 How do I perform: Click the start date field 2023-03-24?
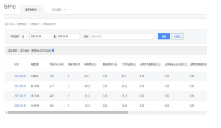pyautogui.click(x=41, y=36)
